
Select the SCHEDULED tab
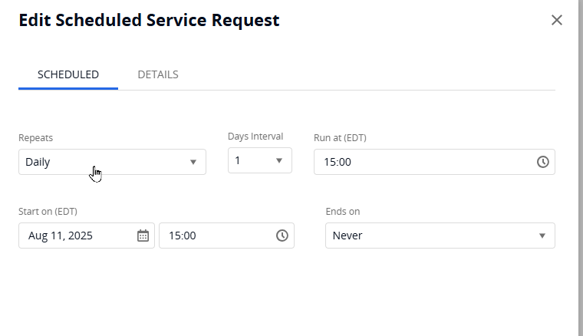(68, 74)
